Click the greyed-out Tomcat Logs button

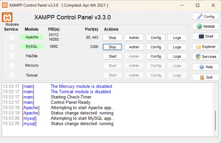pos(177,75)
